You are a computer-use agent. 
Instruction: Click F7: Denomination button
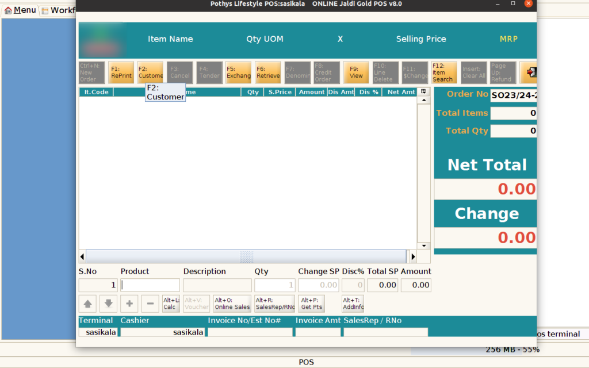(297, 72)
